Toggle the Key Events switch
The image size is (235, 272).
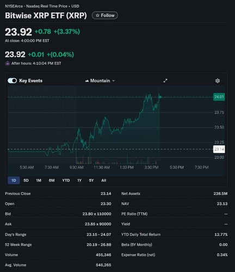[13, 81]
